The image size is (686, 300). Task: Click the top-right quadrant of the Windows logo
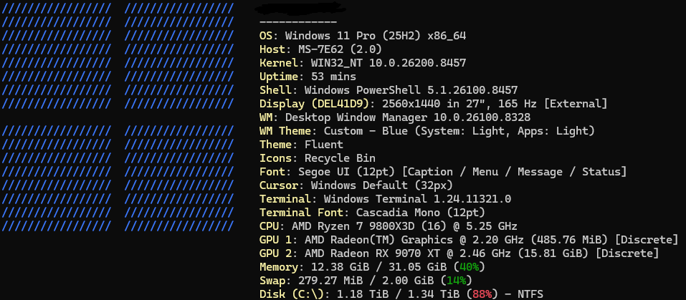pos(179,56)
